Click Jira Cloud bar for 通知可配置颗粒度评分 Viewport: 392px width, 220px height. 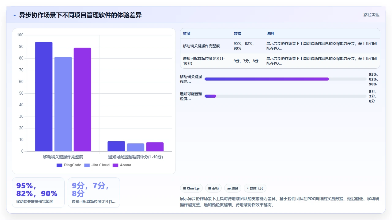(135, 147)
